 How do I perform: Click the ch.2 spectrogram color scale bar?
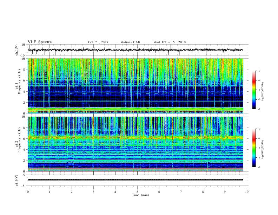click(x=254, y=148)
